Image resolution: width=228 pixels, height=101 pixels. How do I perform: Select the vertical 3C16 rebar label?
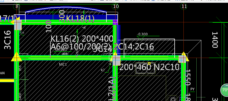coord(7,40)
